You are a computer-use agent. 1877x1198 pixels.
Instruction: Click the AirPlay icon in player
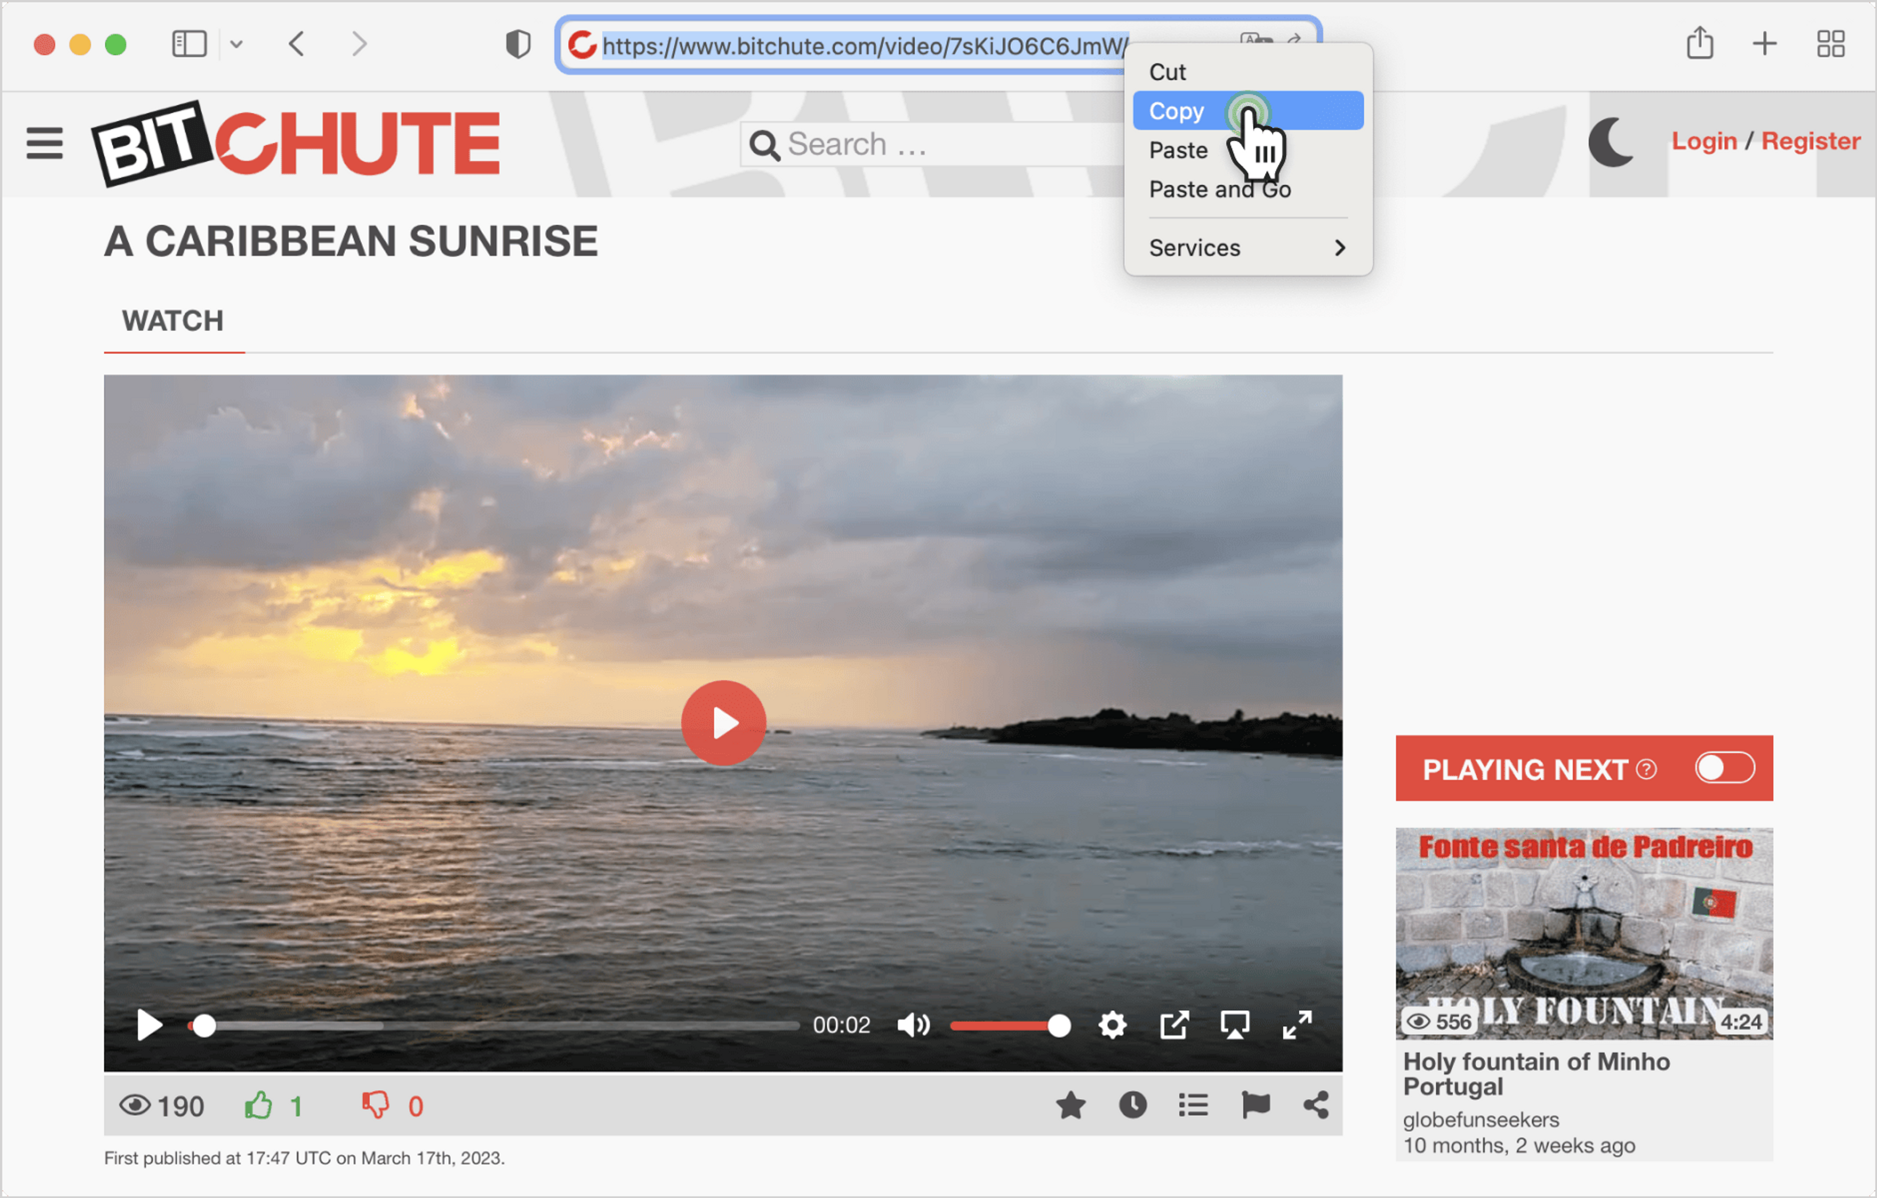click(x=1235, y=1025)
